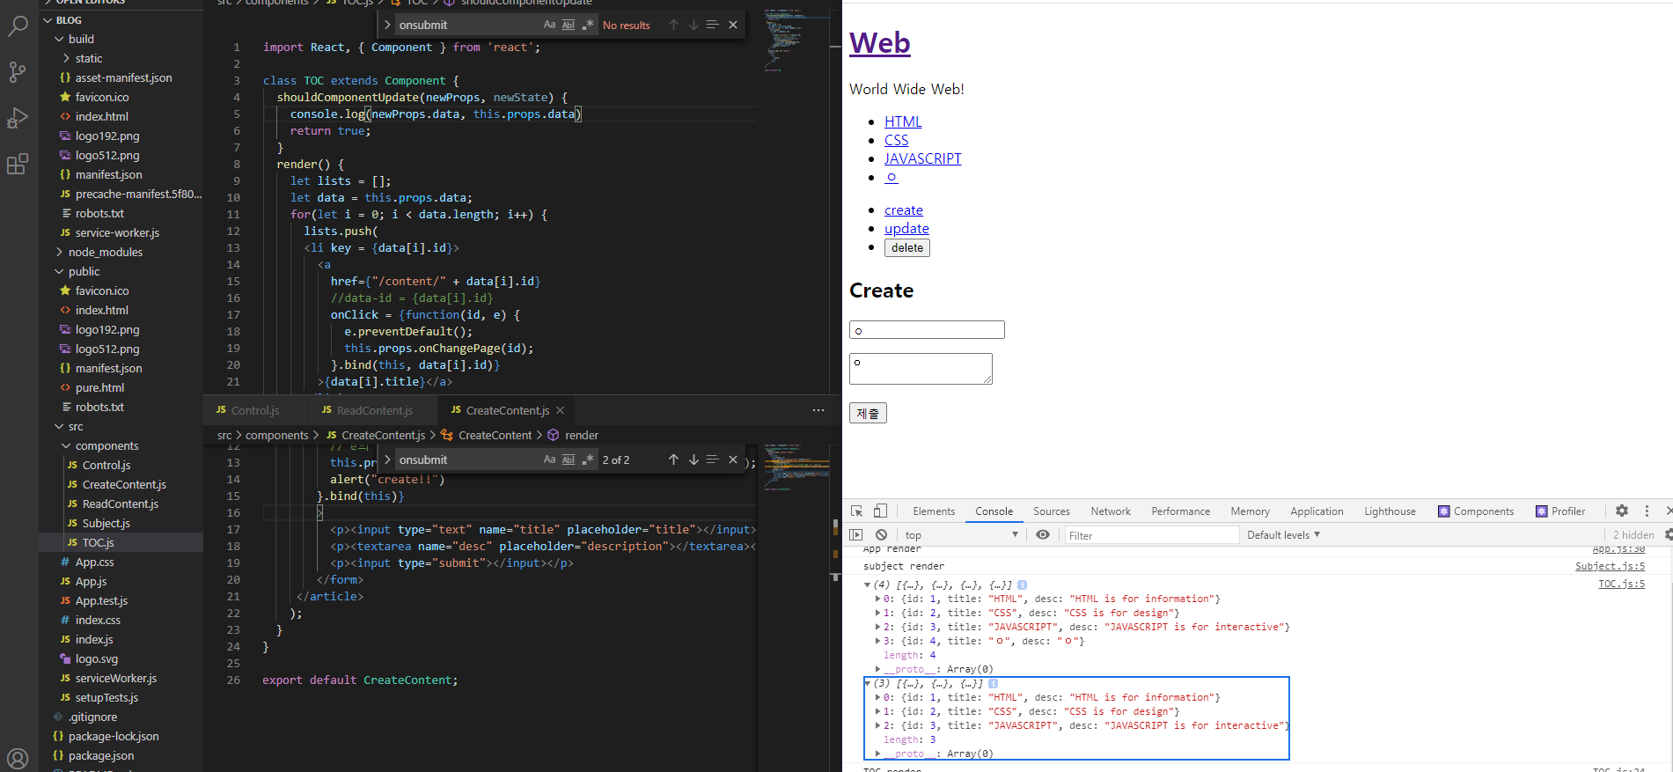Screen dimensions: 1673x772
Task: Toggle Match Whole Word in CreateContent.js find box
Action: point(569,460)
